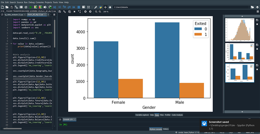
Task: Run current cell
Action: coord(36,7)
